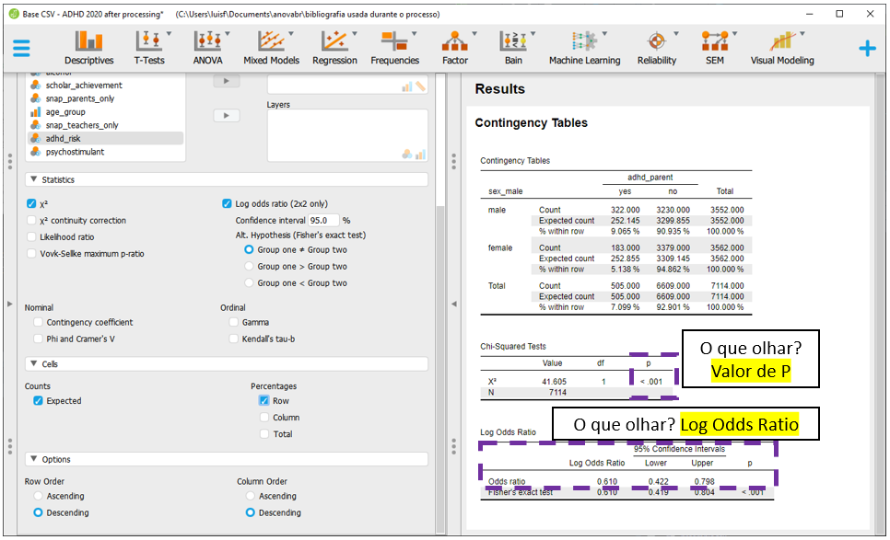Select the psychostimulant variable in list

pyautogui.click(x=75, y=152)
